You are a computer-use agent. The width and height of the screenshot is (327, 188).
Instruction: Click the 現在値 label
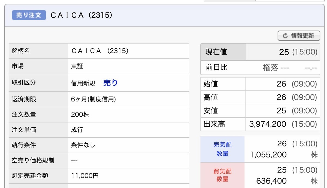[x=216, y=52]
